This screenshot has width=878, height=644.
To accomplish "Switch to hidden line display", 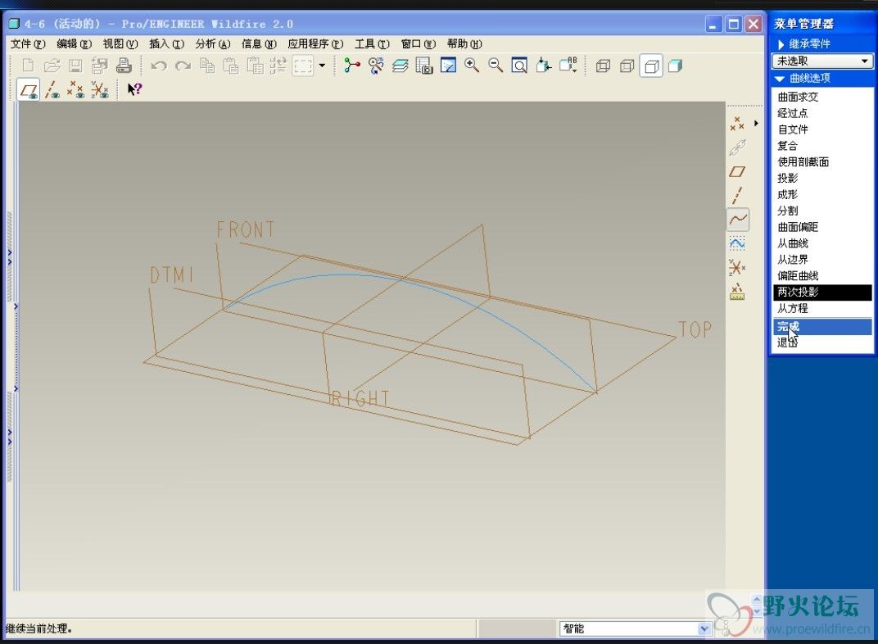I will (x=627, y=66).
